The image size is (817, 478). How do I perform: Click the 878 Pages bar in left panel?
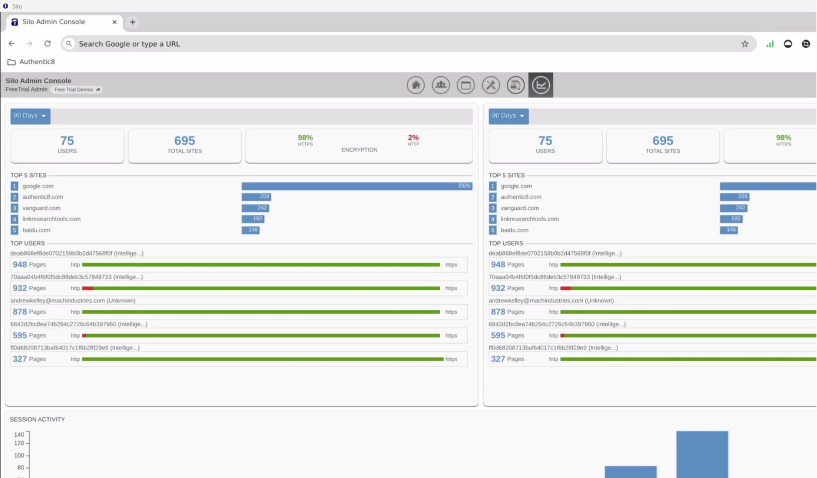point(261,312)
